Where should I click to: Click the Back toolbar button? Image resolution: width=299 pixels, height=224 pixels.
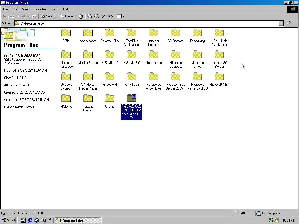point(8,16)
